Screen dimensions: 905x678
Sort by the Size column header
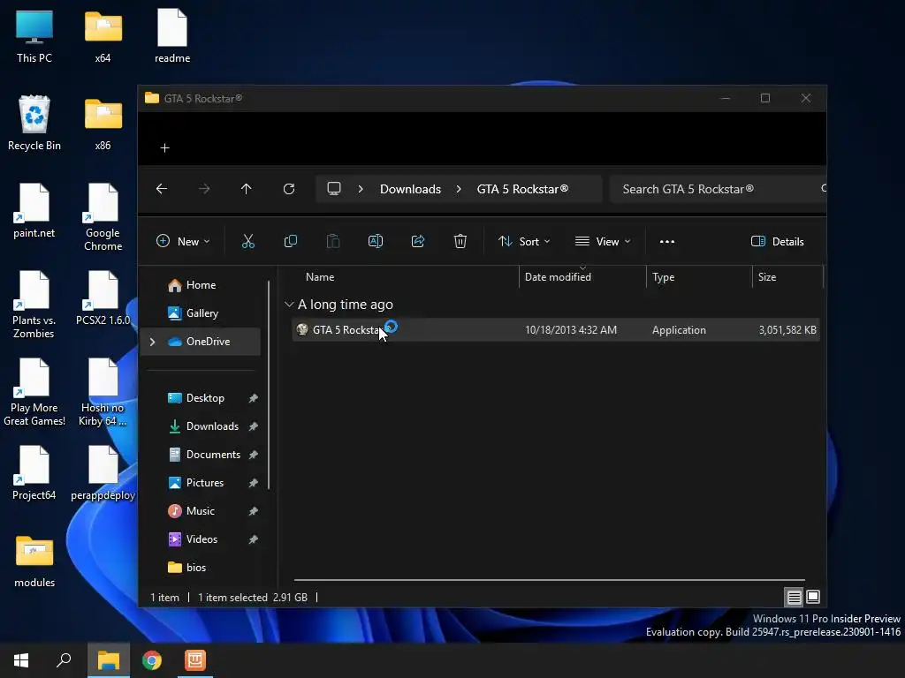pyautogui.click(x=766, y=277)
